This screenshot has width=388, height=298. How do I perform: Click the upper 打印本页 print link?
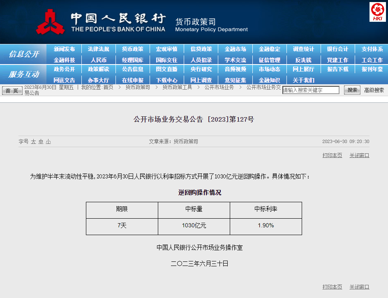332,155
